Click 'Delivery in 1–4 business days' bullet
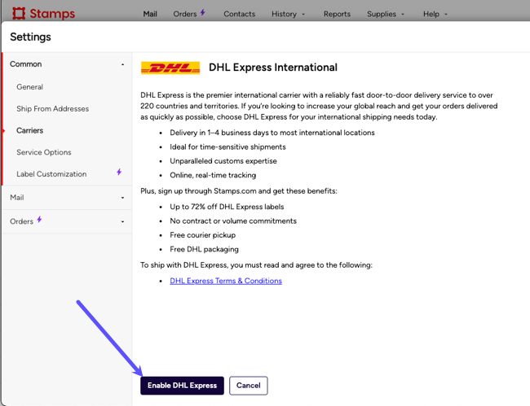The width and height of the screenshot is (530, 406). [272, 133]
